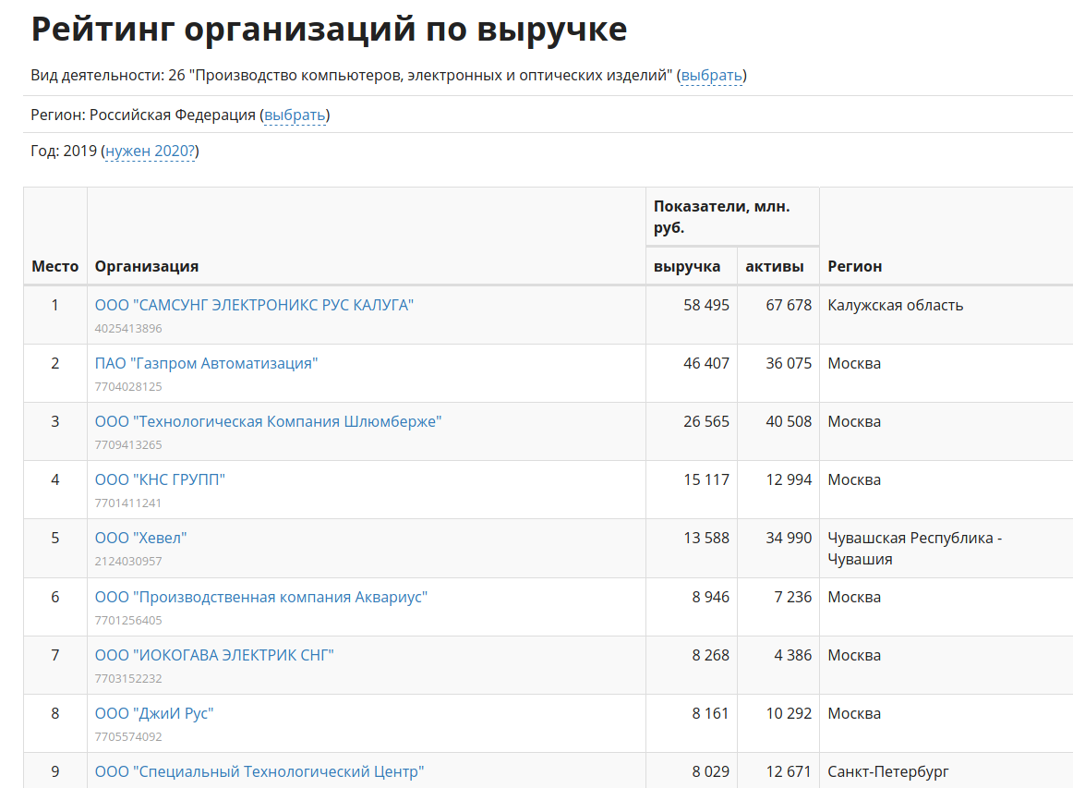Click the 'Регион' column header

point(855,266)
